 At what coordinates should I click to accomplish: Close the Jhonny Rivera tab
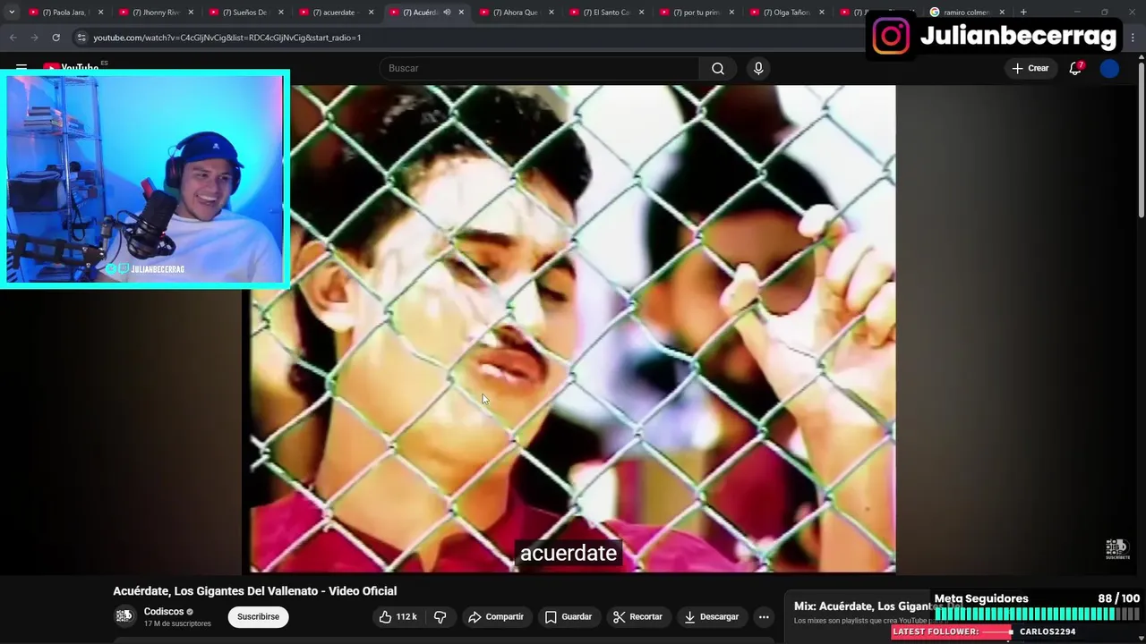click(191, 13)
